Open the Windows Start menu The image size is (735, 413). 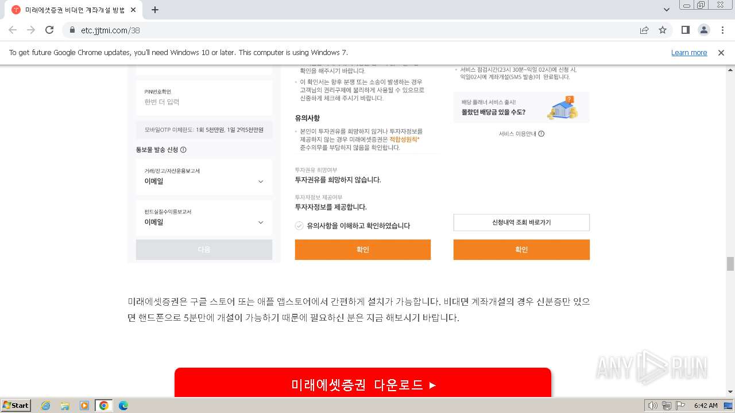point(16,405)
